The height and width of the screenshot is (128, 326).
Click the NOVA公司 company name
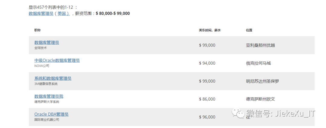click(x=42, y=66)
